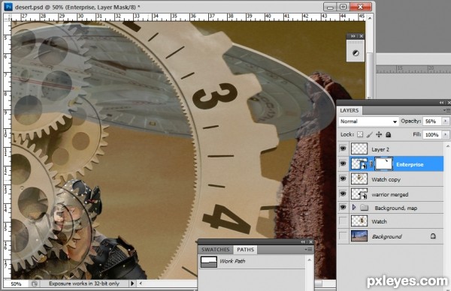
Task: Click the Paths panel scroll up arrow
Action: (x=310, y=260)
